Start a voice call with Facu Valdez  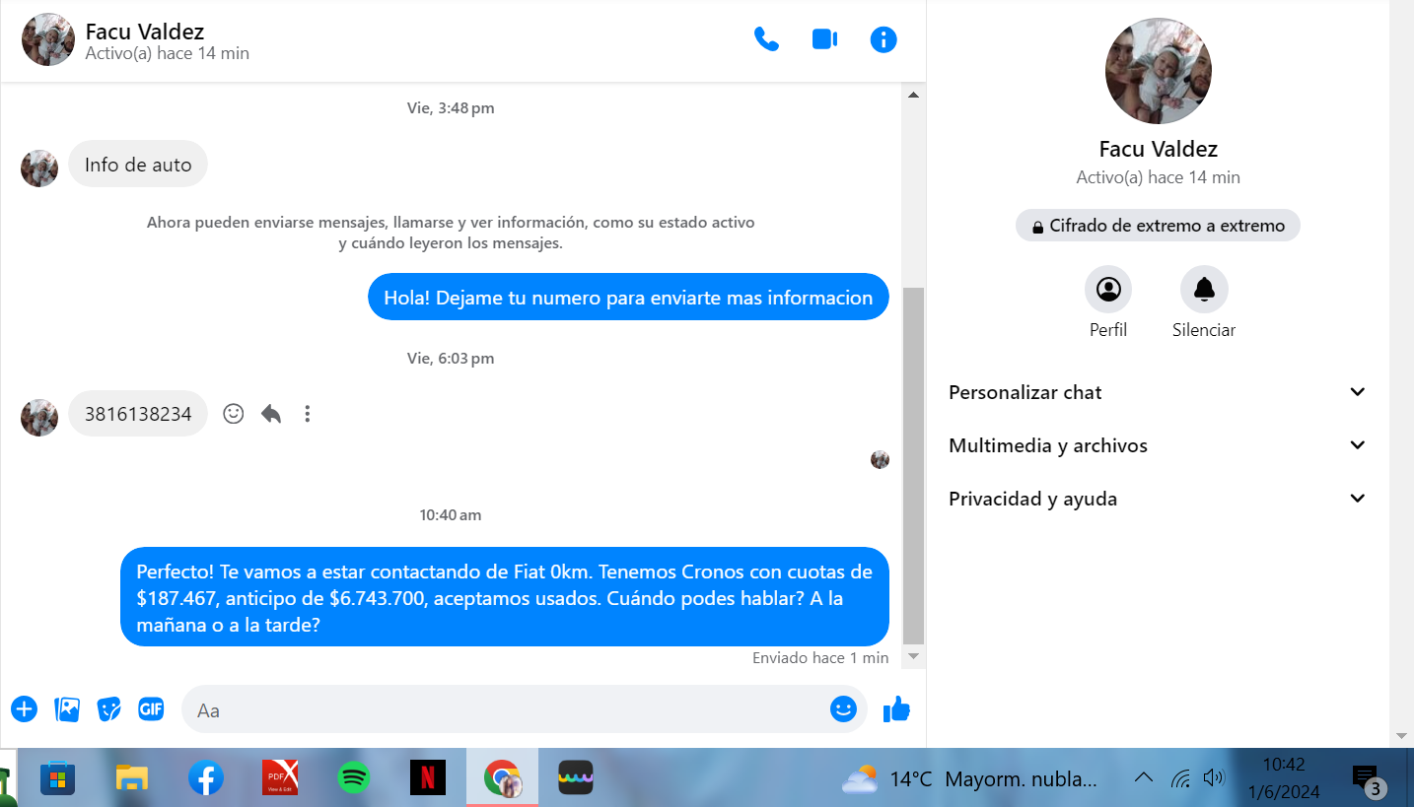coord(766,39)
